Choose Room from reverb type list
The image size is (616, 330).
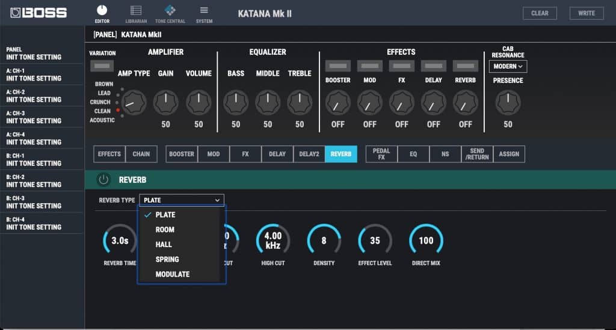click(x=180, y=230)
